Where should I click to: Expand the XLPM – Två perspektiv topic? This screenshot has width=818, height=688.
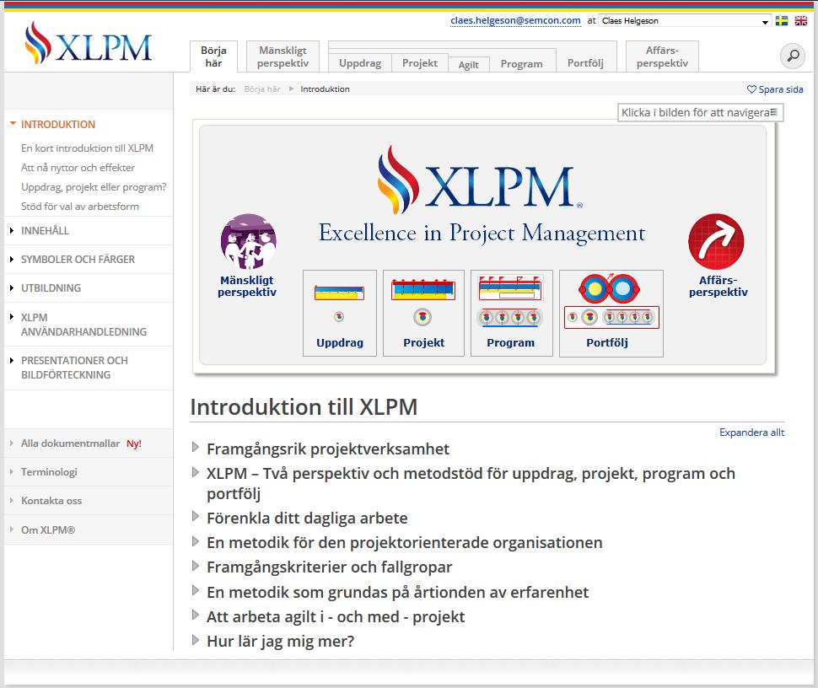point(196,472)
